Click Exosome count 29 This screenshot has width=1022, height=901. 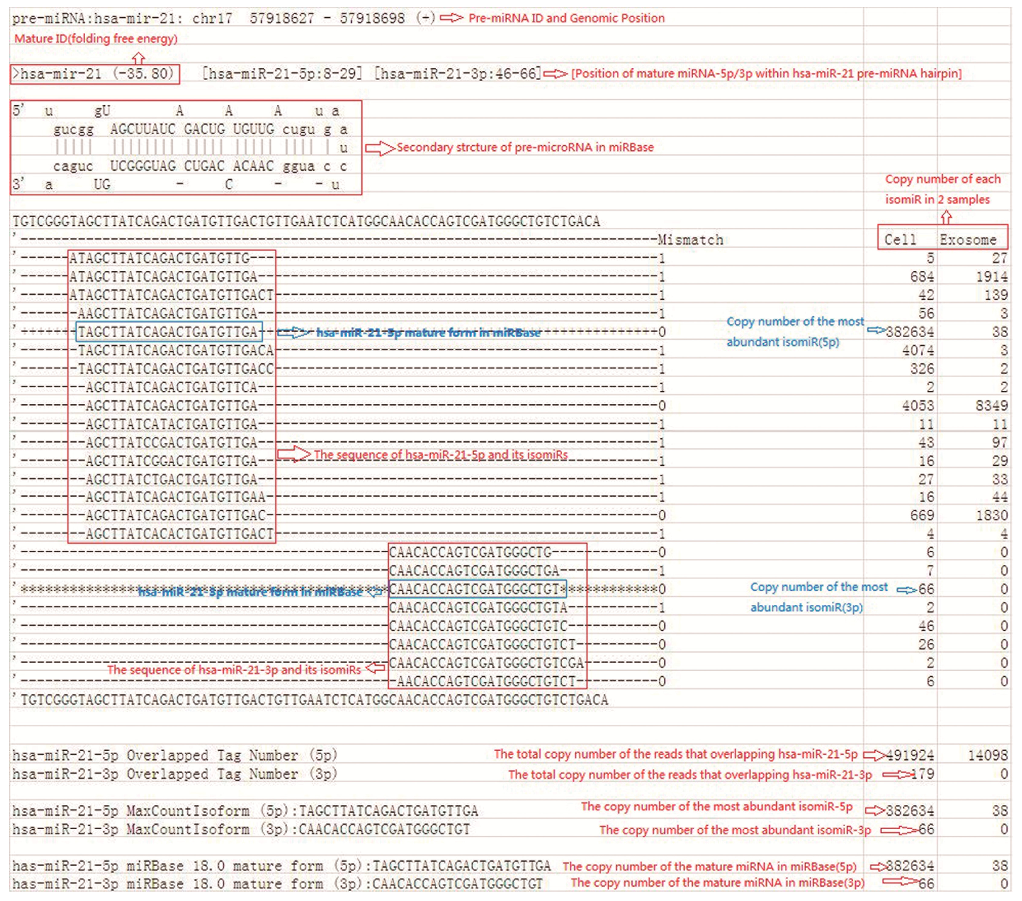click(x=1000, y=461)
